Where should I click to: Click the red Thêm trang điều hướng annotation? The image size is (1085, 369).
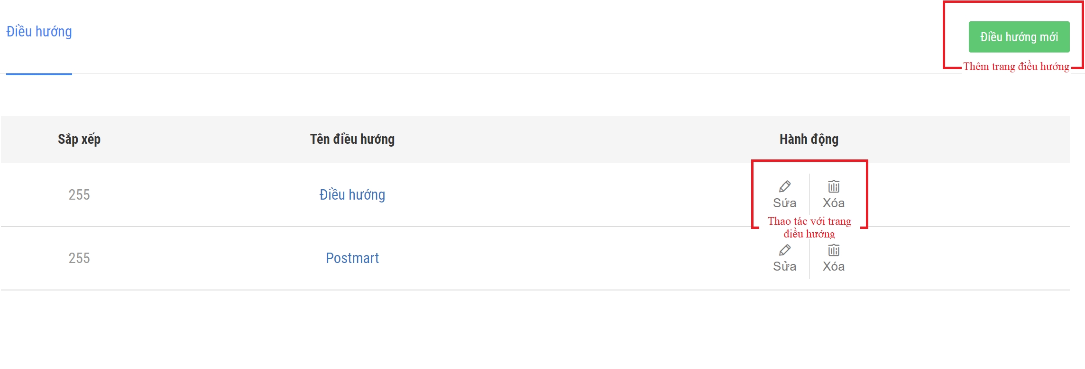[1016, 67]
